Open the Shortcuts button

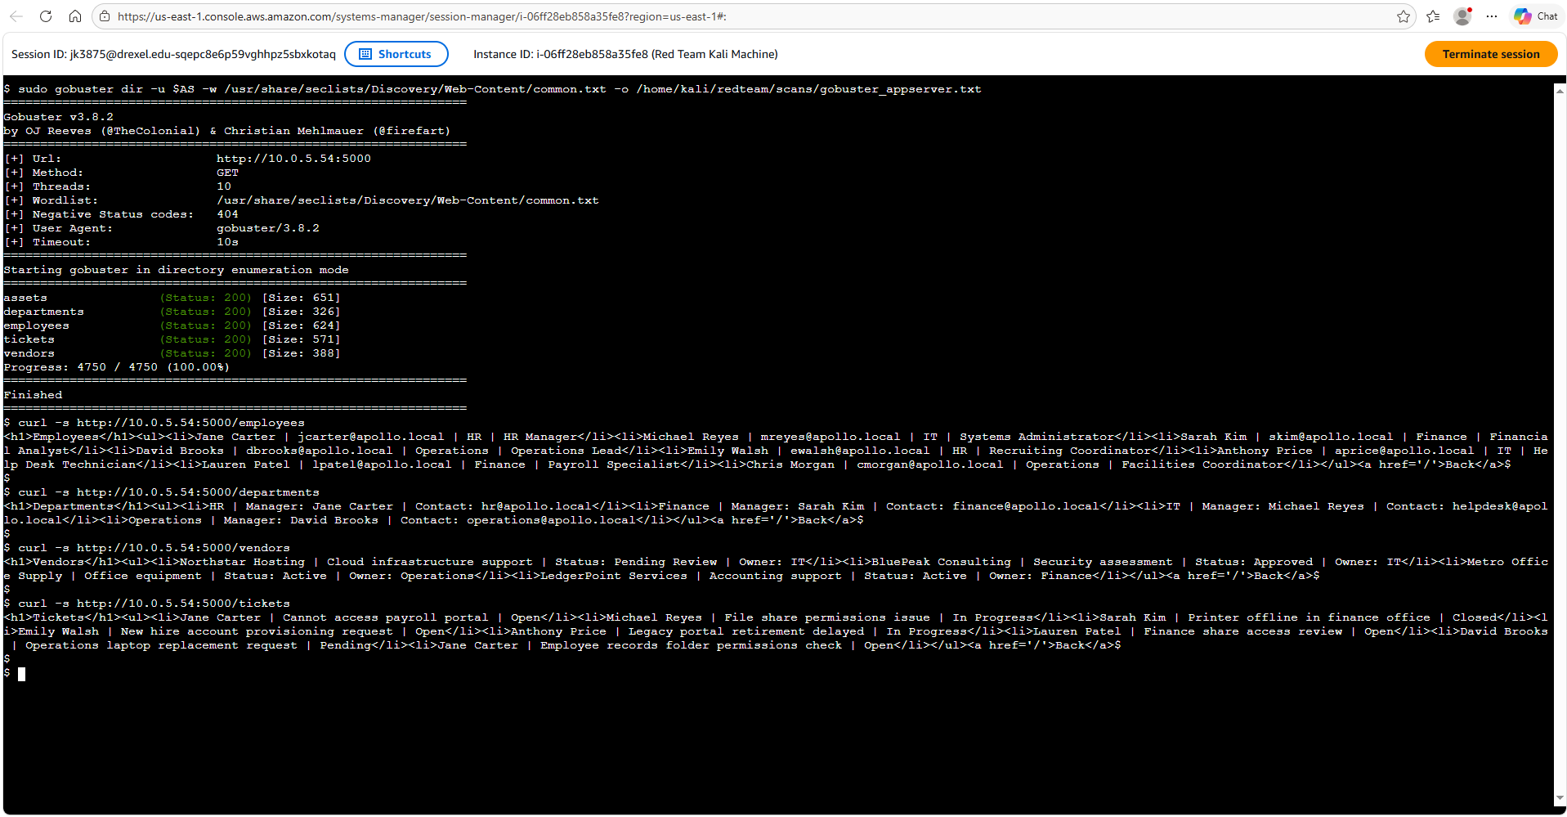tap(396, 54)
